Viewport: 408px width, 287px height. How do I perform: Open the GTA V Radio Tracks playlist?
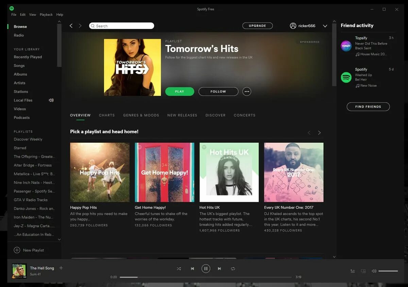[x=31, y=200]
